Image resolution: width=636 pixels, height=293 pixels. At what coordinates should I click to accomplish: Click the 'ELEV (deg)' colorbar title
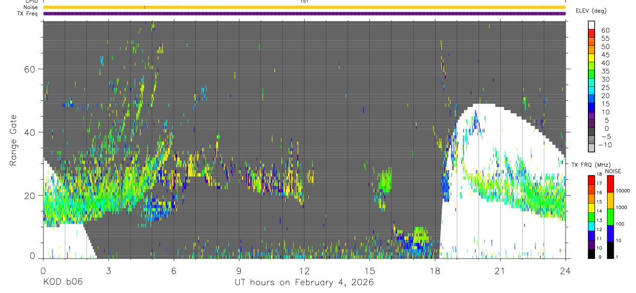[x=591, y=10]
